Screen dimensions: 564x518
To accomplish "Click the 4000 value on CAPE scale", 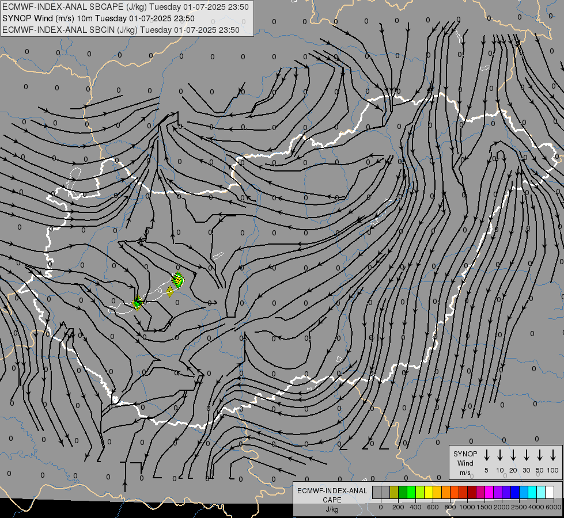I will tap(536, 507).
